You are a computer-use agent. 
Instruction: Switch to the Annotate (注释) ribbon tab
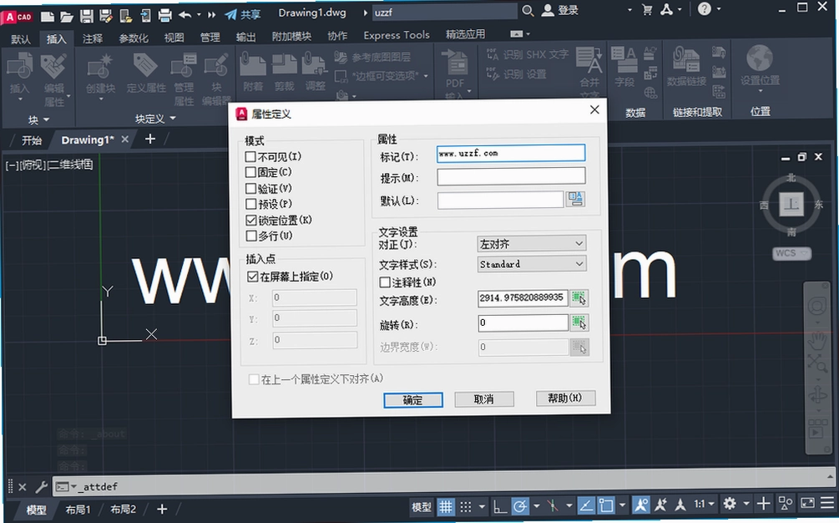(93, 38)
